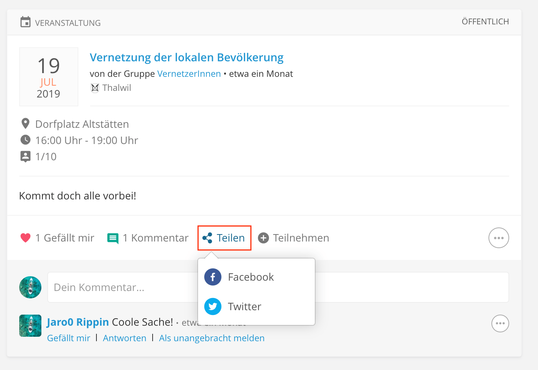
Task: Open the VernetzerInnen group link
Action: (x=189, y=73)
